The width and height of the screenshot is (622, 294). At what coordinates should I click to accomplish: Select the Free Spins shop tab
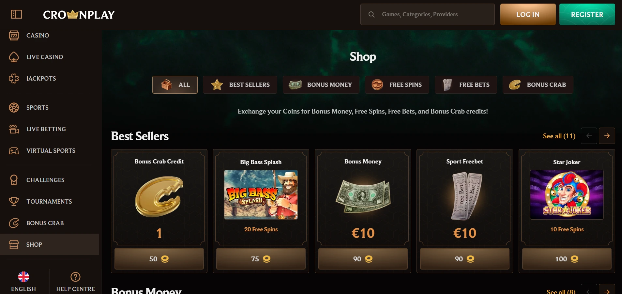click(x=397, y=85)
